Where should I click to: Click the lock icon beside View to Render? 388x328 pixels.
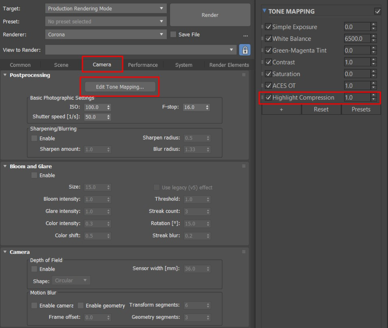click(x=245, y=50)
